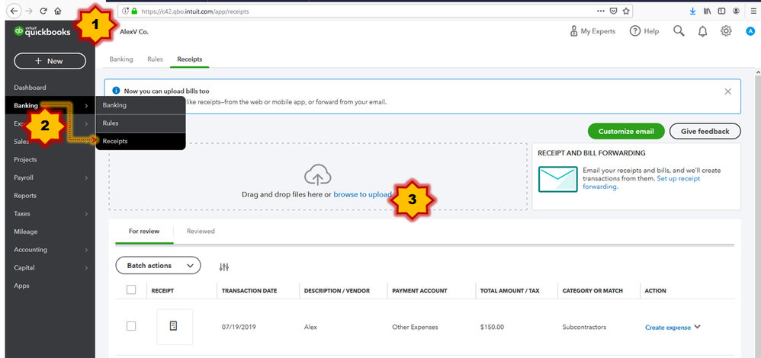The image size is (761, 358).
Task: Open the browser library icon
Action: tap(707, 11)
